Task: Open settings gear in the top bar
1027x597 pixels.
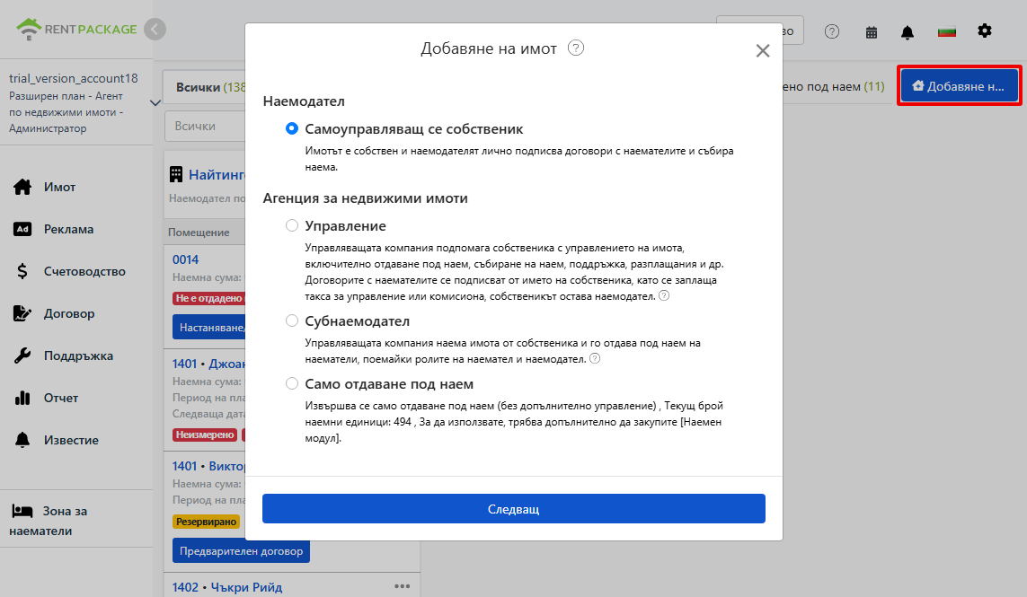Action: [x=985, y=31]
